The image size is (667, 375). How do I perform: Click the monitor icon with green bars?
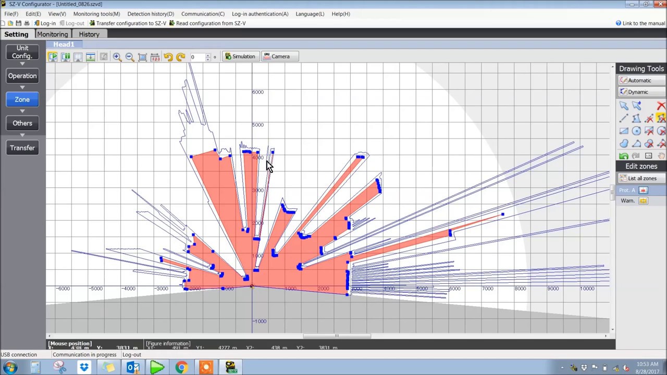[x=65, y=57]
